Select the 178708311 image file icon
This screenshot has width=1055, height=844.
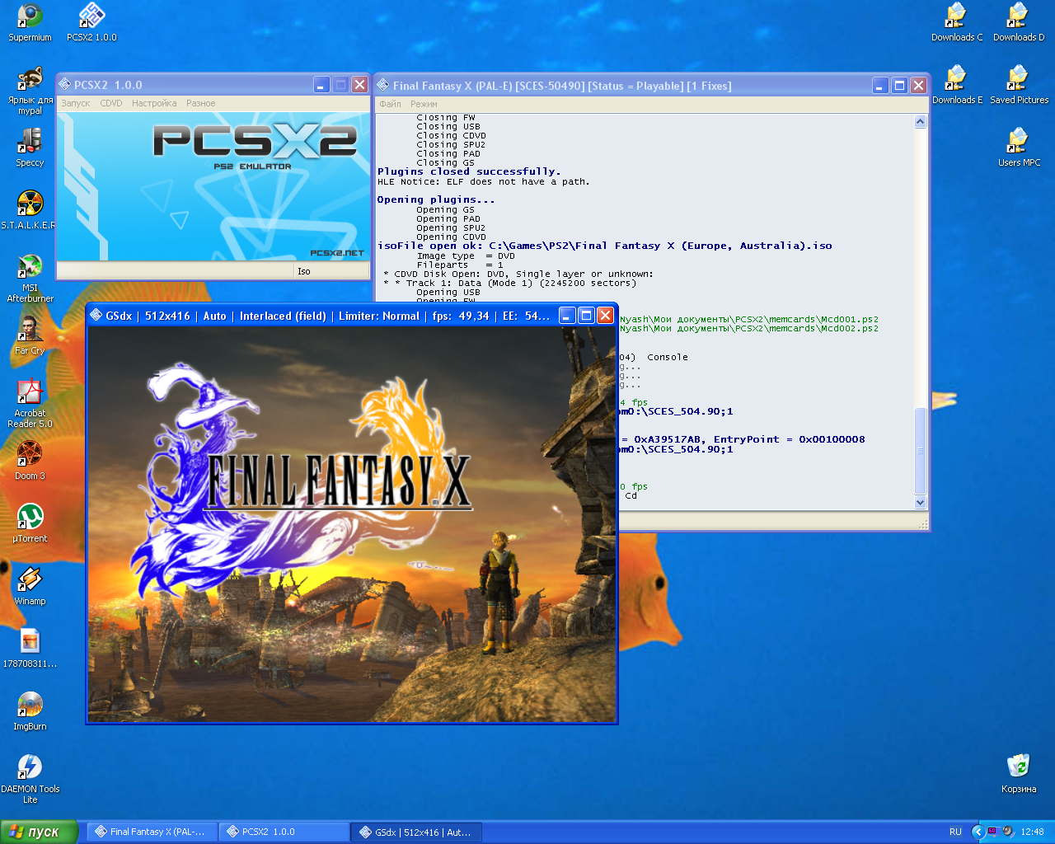(30, 649)
